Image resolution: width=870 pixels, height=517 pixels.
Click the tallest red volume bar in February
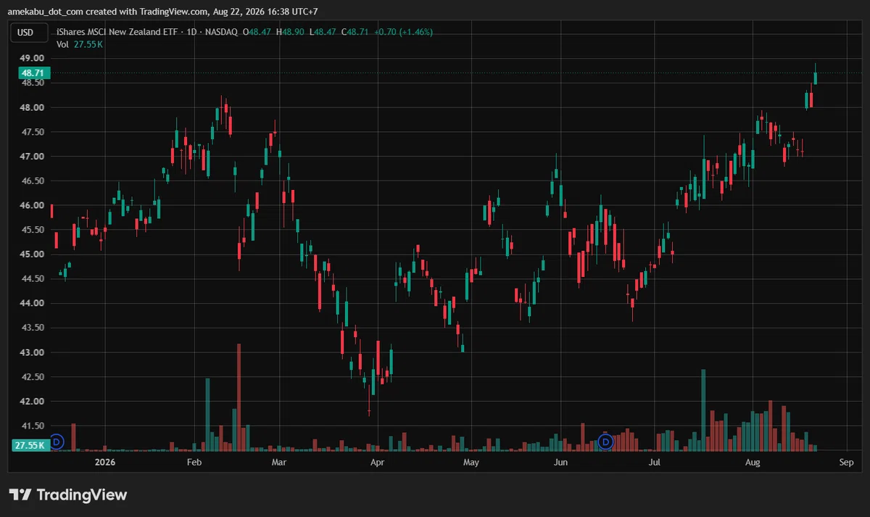click(x=239, y=397)
